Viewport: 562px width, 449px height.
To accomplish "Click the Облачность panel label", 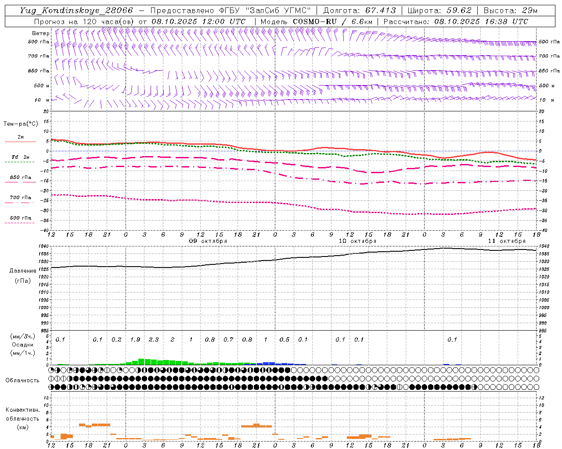I will [22, 381].
